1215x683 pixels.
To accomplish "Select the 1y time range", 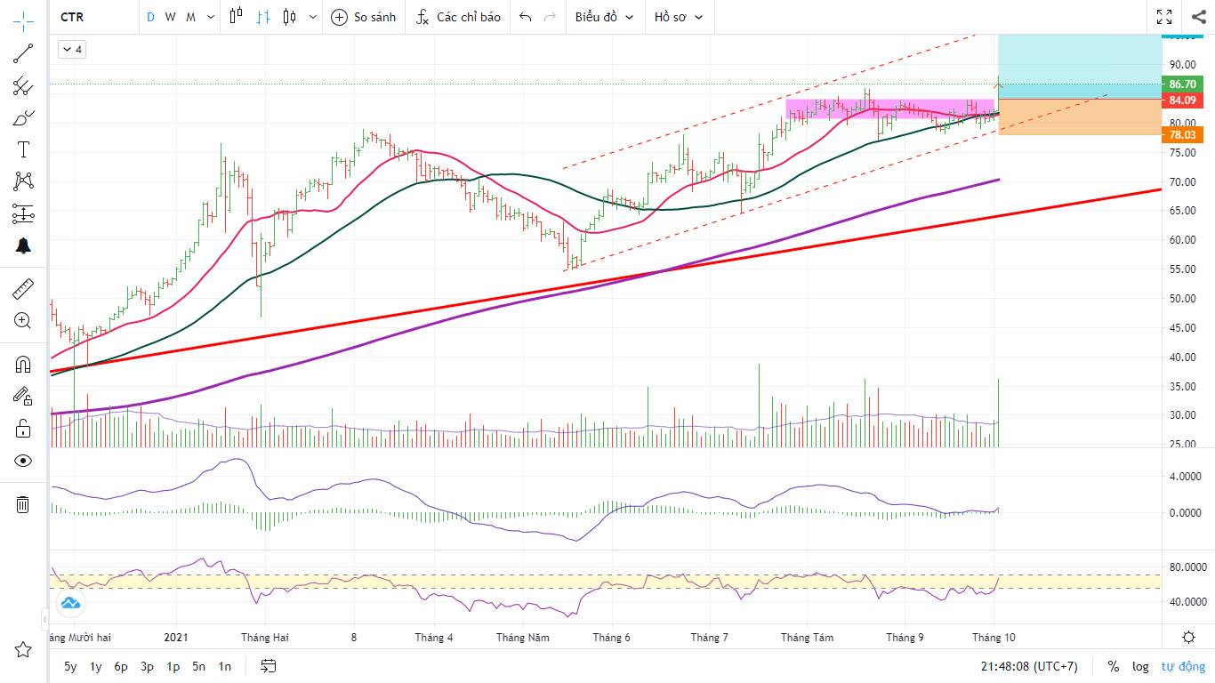I will click(x=95, y=666).
